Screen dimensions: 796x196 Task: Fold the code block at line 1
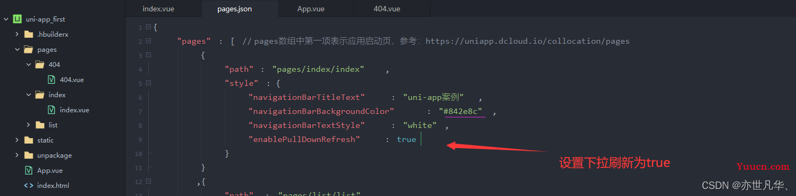pyautogui.click(x=148, y=27)
